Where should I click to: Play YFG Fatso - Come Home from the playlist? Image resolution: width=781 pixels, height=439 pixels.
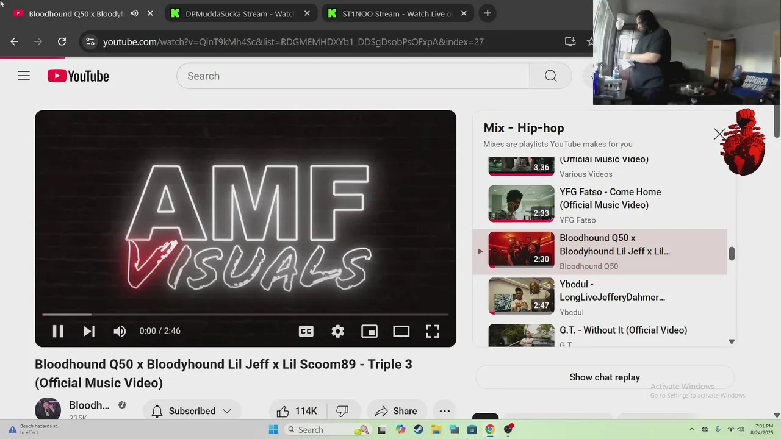click(610, 198)
